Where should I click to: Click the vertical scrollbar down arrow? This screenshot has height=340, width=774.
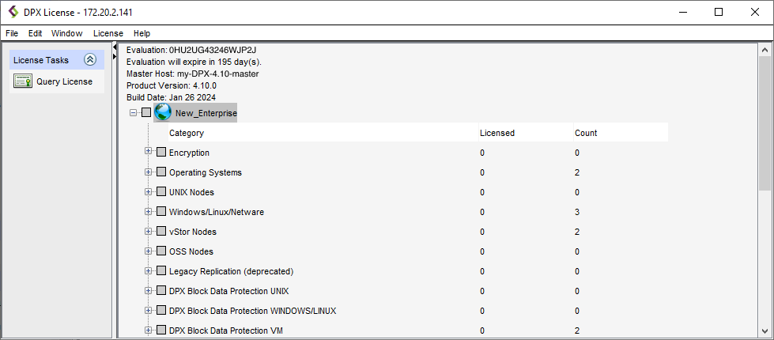click(765, 331)
